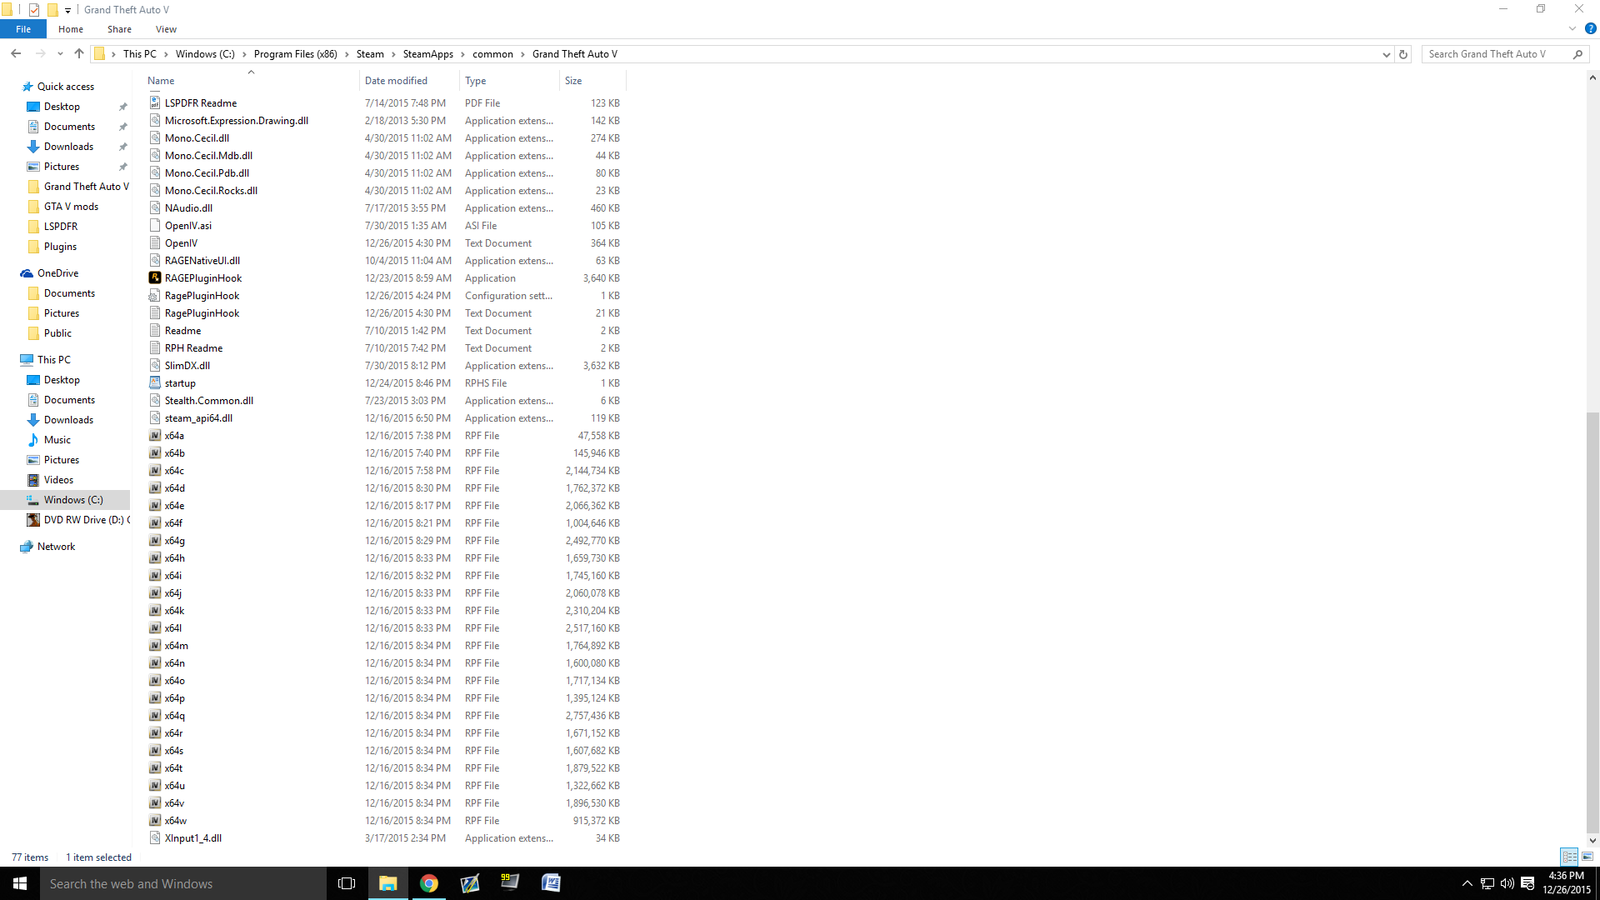
Task: Navigate to SteamApps in the breadcrumb path
Action: (427, 54)
